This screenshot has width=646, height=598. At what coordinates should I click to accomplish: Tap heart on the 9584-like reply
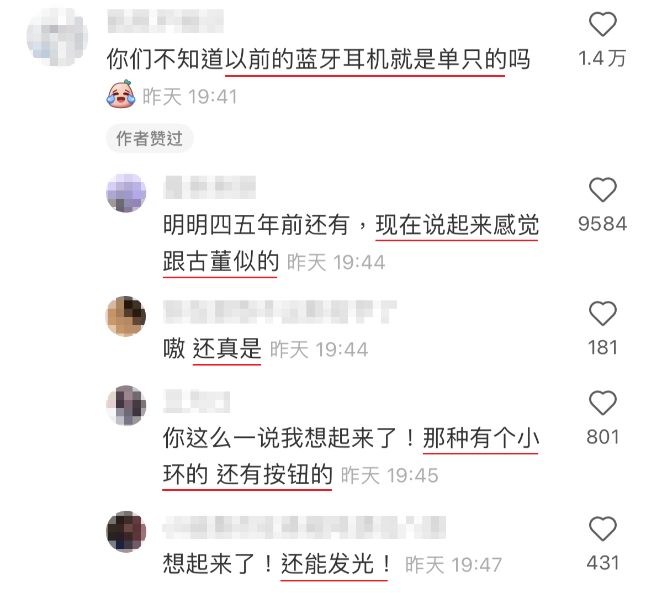coord(603,189)
